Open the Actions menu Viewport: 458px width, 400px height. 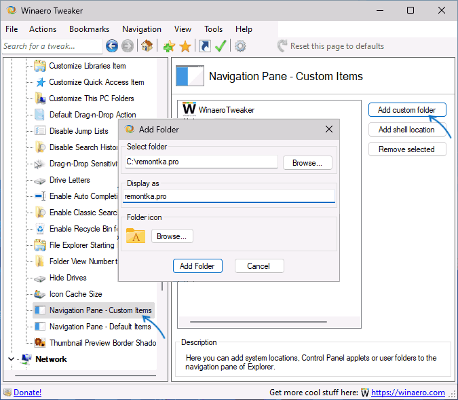click(x=43, y=29)
